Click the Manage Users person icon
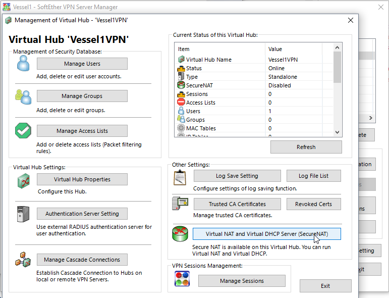 coord(23,63)
